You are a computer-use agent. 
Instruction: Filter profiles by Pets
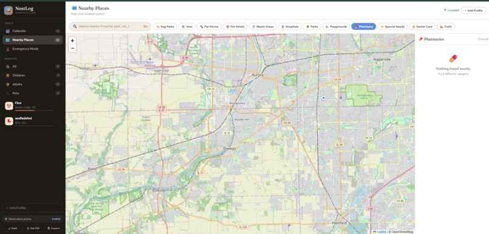(x=32, y=93)
